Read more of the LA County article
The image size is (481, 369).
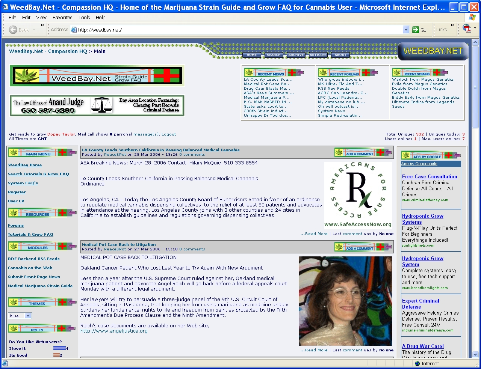pyautogui.click(x=314, y=234)
